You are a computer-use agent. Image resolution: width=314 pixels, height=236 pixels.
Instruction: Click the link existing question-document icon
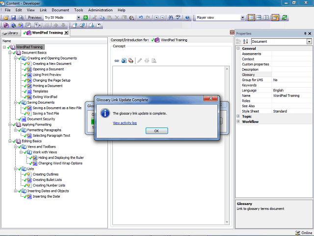coord(28,25)
